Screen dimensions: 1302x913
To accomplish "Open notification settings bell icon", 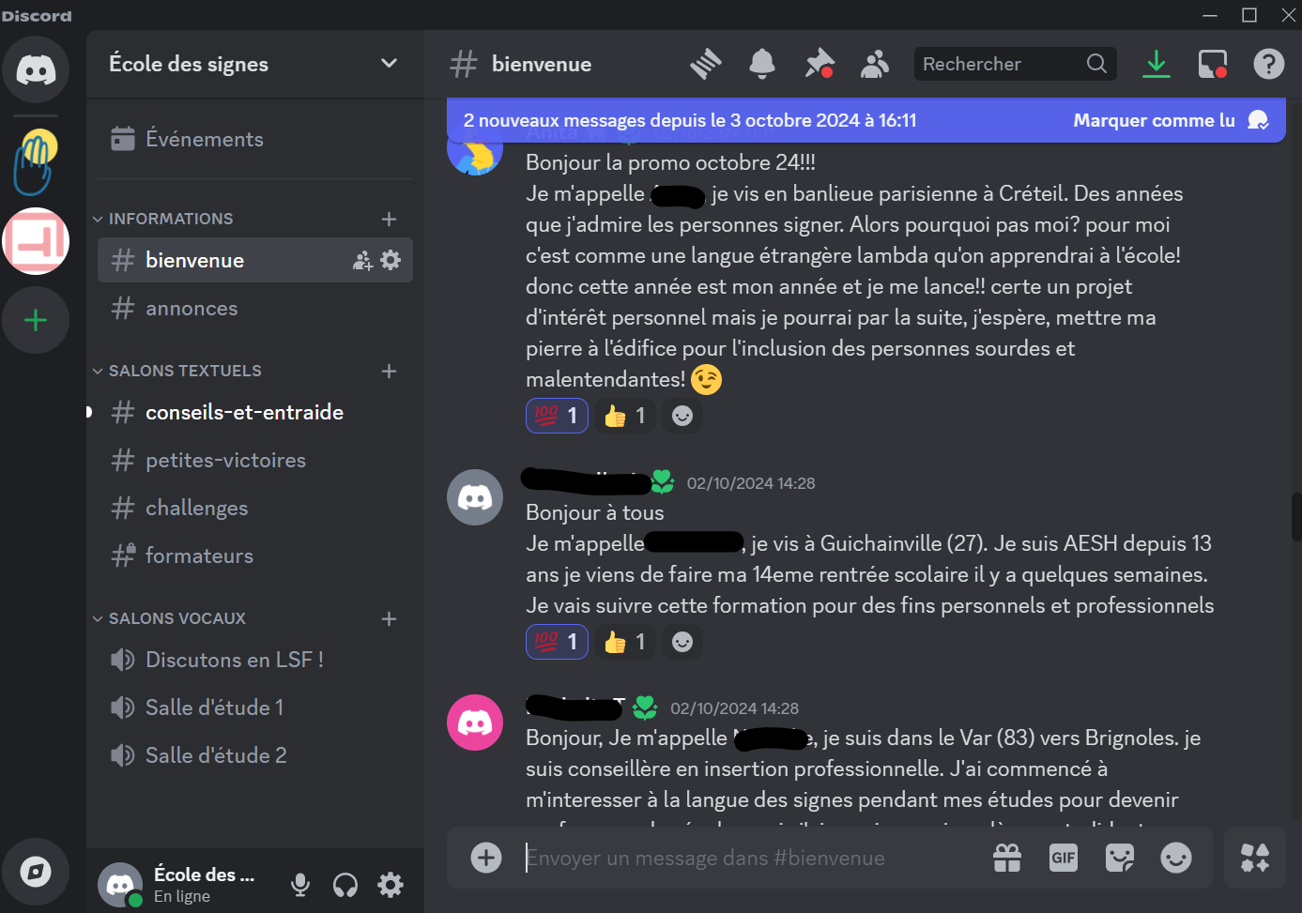I will 762,64.
